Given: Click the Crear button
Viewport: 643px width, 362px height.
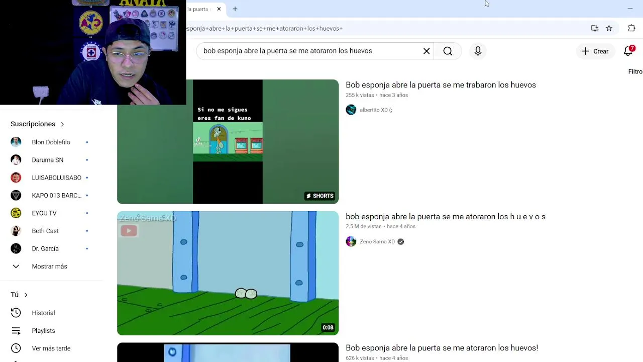Looking at the screenshot, I should coord(595,51).
